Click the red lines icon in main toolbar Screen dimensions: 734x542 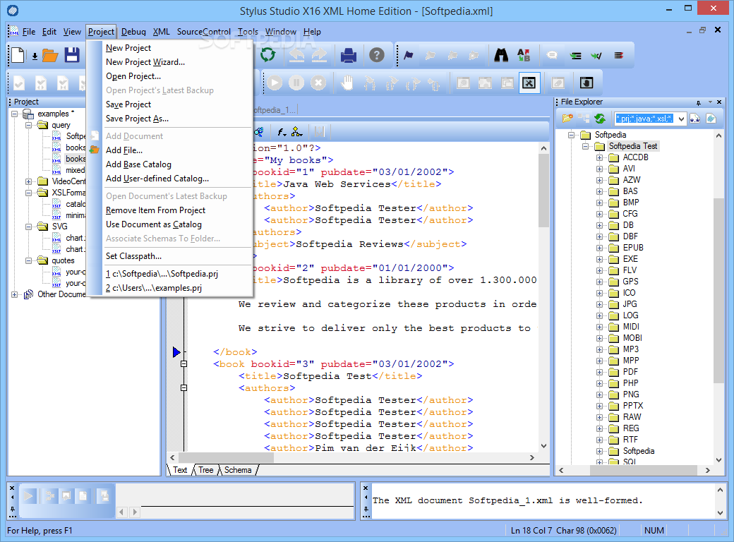(x=619, y=56)
